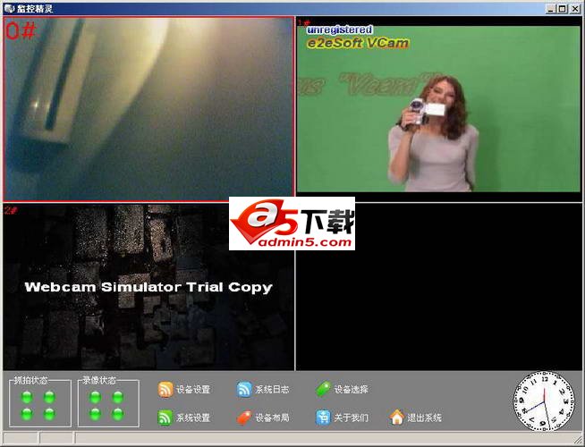Click the 监控精灵 app icon in title bar

tap(9, 8)
